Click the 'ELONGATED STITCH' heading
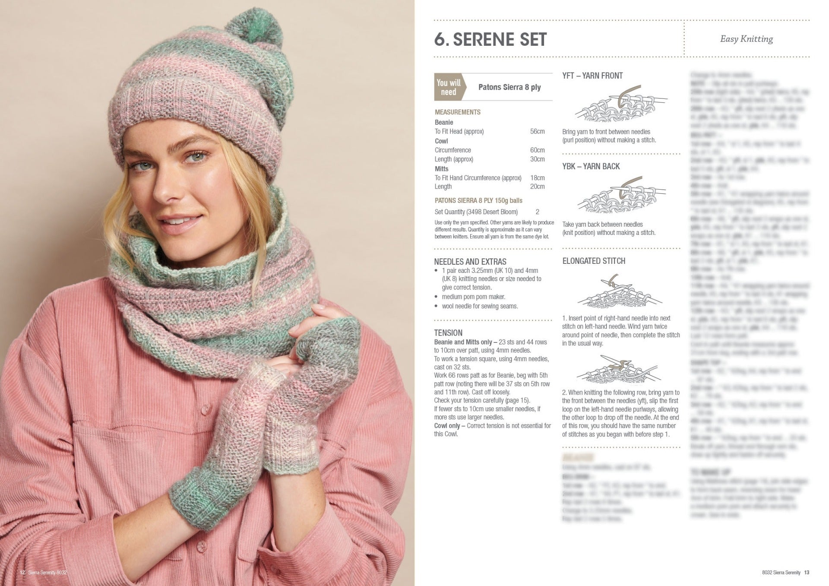The image size is (829, 586). (x=594, y=261)
